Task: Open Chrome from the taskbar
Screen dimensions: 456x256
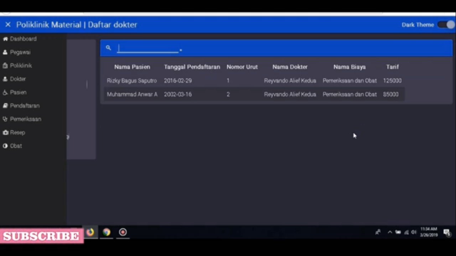Action: point(107,232)
